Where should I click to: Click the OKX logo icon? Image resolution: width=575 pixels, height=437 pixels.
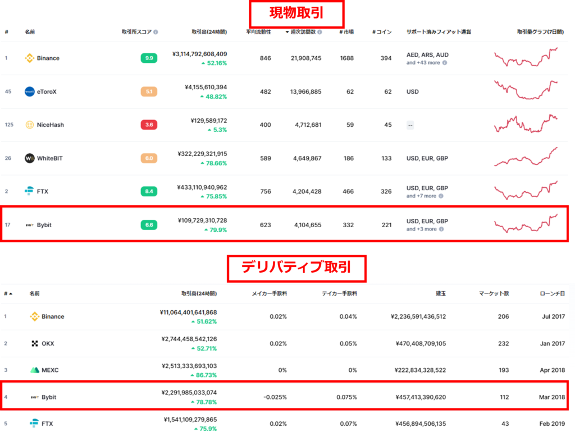tap(34, 343)
